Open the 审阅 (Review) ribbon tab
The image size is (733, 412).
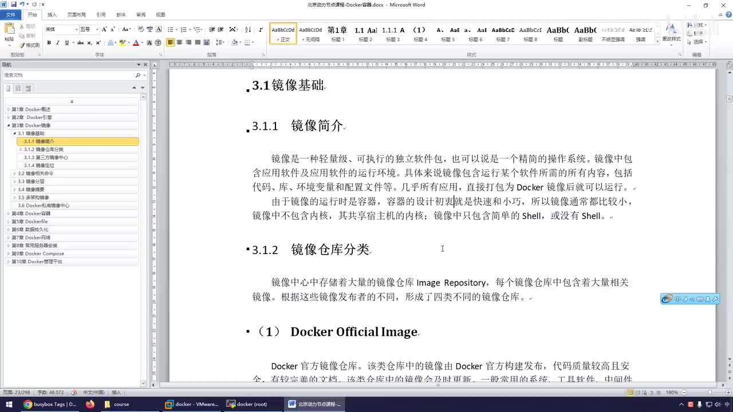tap(141, 15)
